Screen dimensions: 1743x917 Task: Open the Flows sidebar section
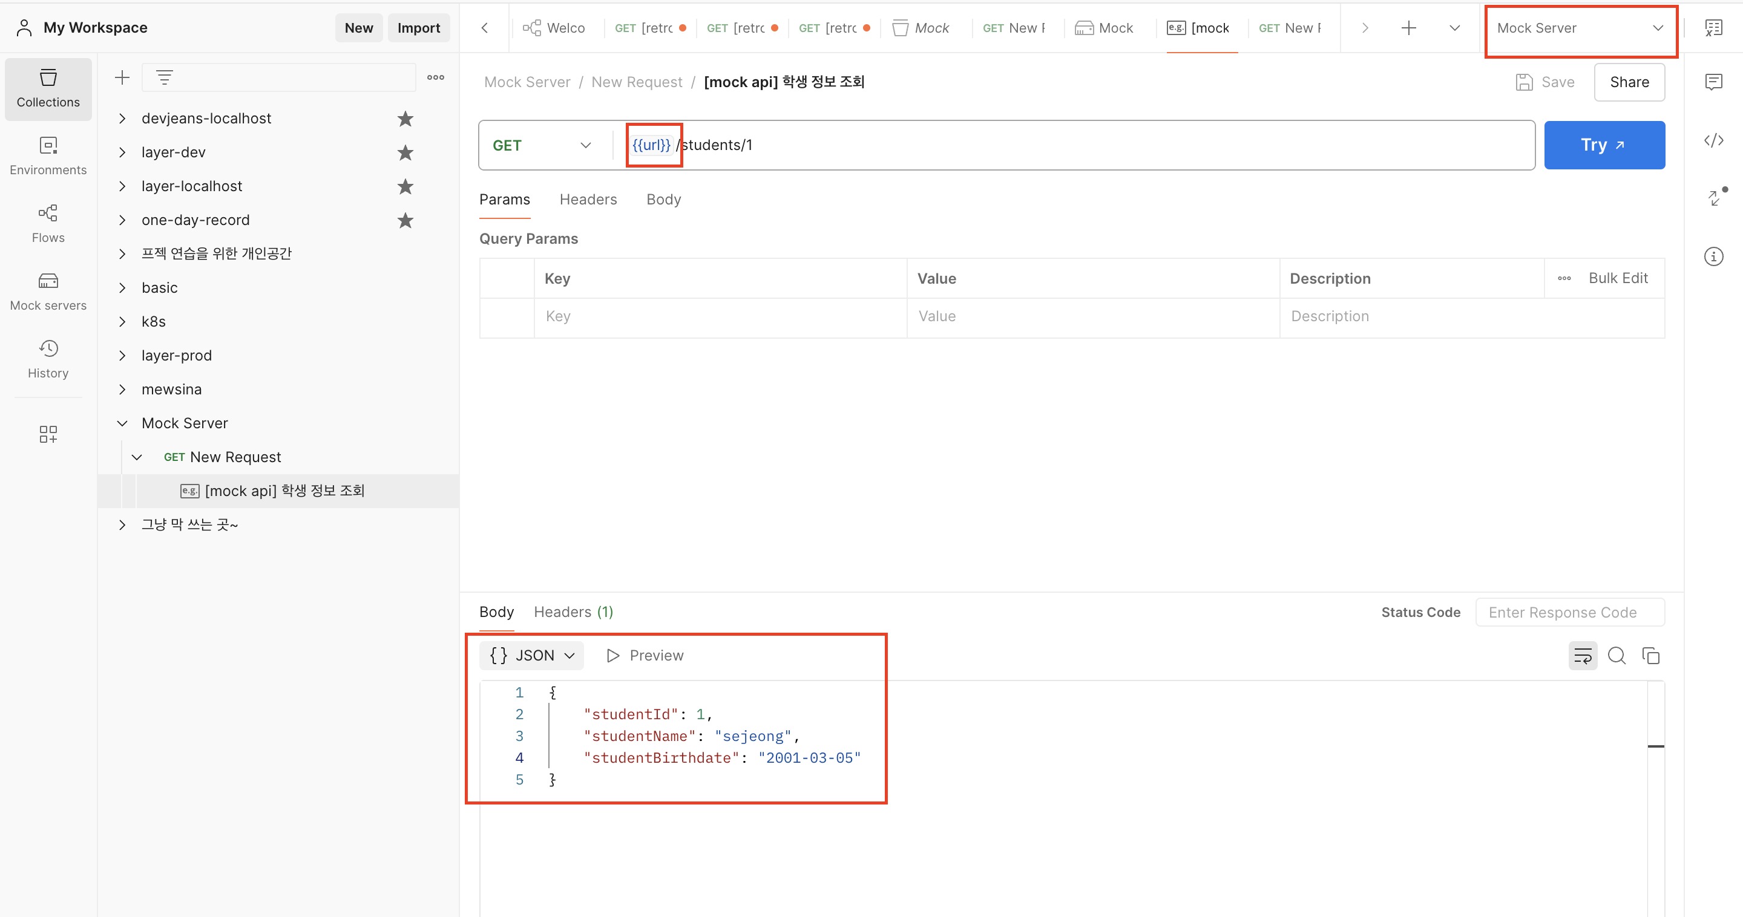click(48, 223)
